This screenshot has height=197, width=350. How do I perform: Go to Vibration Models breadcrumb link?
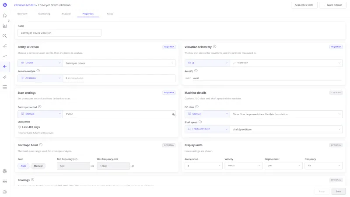(24, 5)
